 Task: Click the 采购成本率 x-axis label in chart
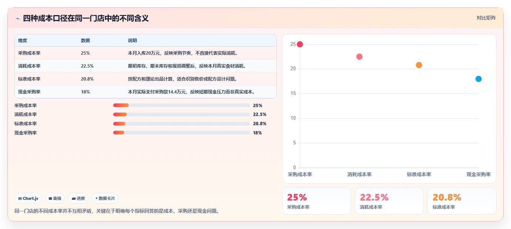click(300, 174)
